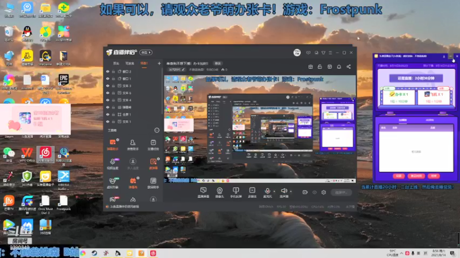Open the Epic Games Launcher desktop icon
This screenshot has height=258, width=460.
pos(64,84)
